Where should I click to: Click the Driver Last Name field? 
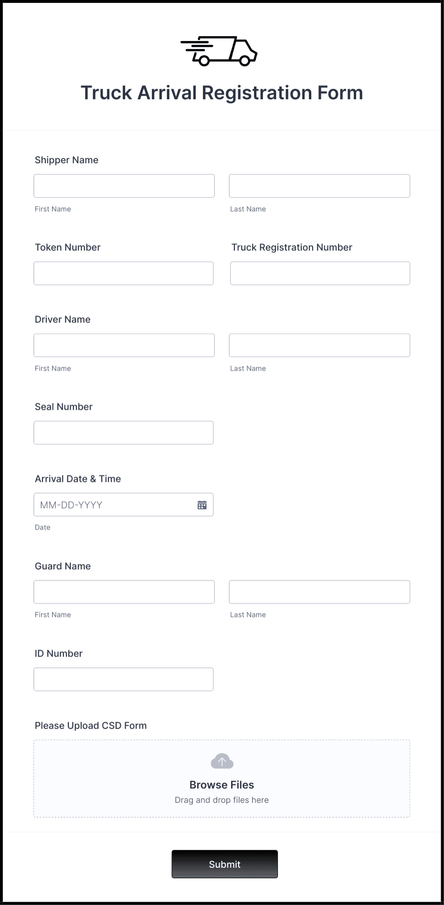tap(319, 345)
